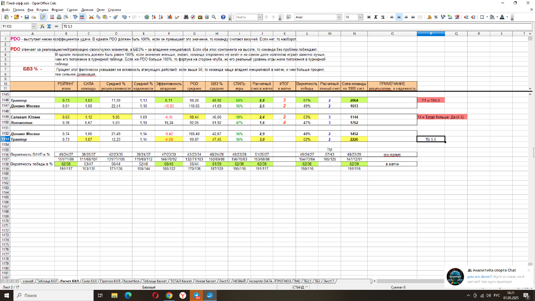The height and width of the screenshot is (301, 535).
Task: Sort descending
Action: click(x=160, y=17)
